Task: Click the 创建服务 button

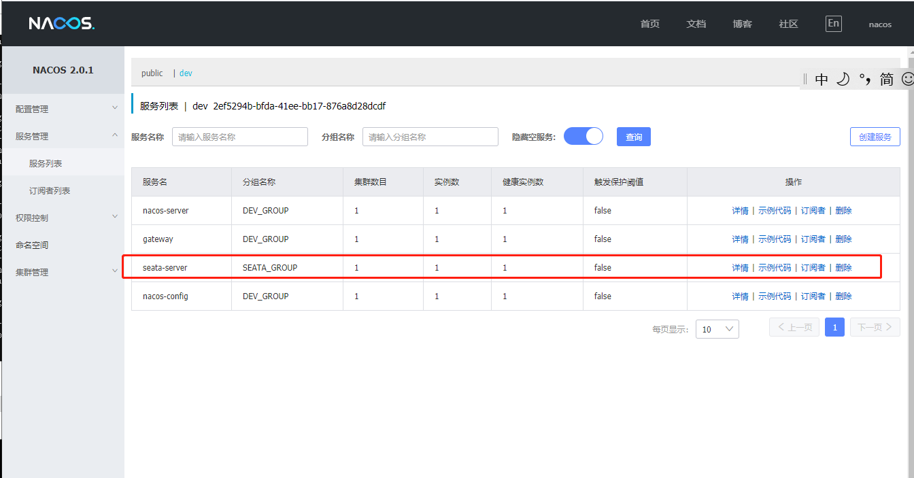Action: pos(875,137)
